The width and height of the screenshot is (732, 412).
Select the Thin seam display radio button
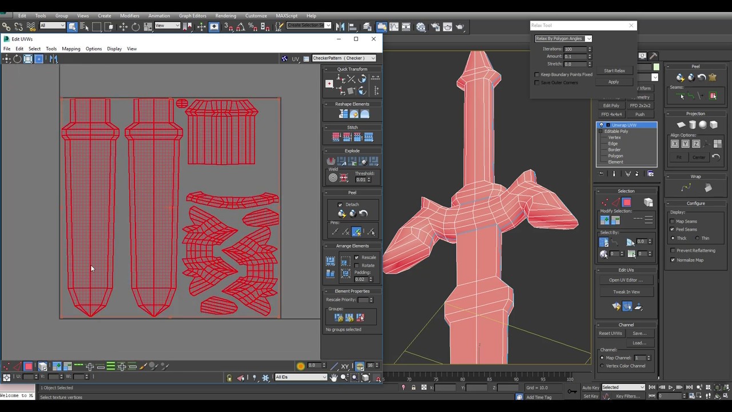(x=697, y=238)
